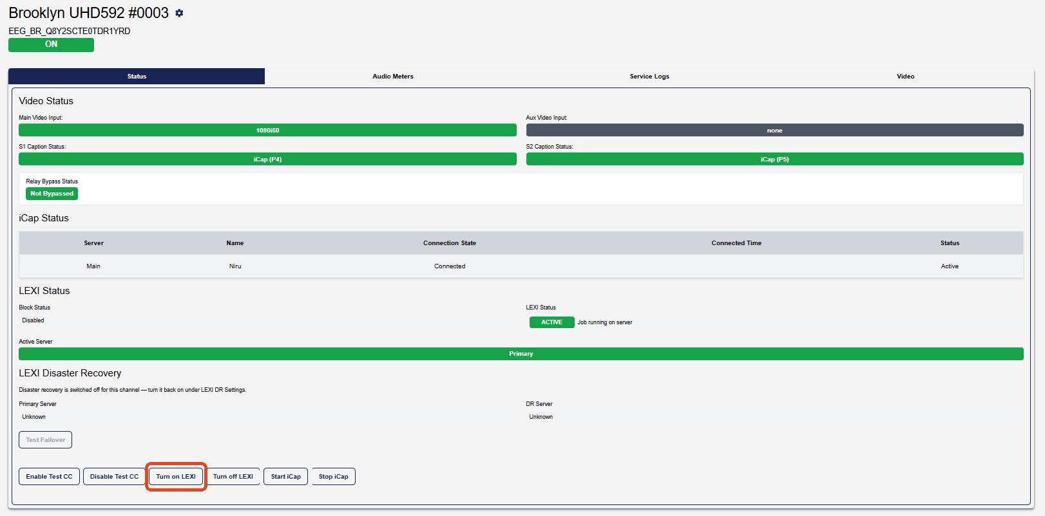Click the 'Brooklyn UHD592 #0003' title
This screenshot has height=516, width=1045.
tap(88, 13)
